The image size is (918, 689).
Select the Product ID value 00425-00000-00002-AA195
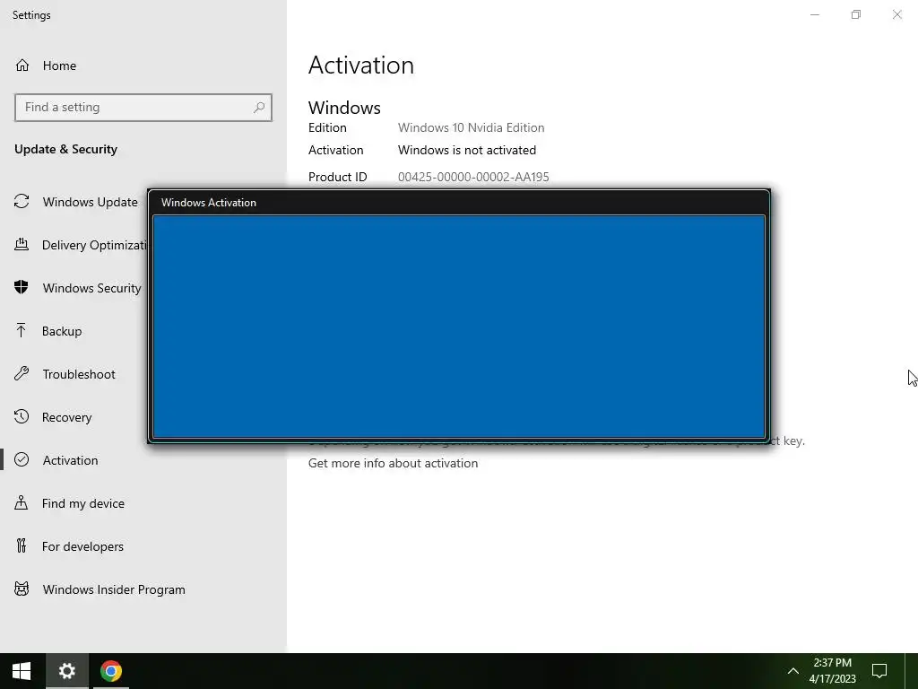tap(473, 177)
